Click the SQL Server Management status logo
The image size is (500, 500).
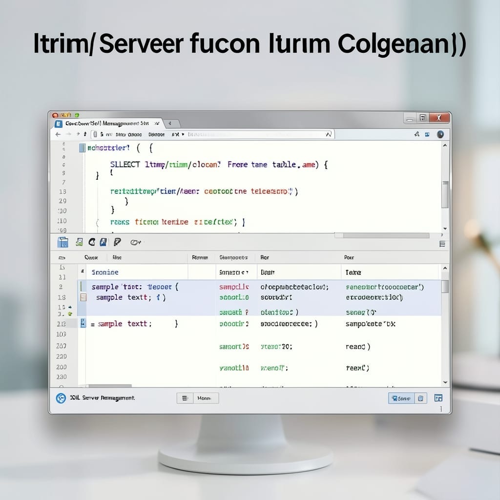61,398
